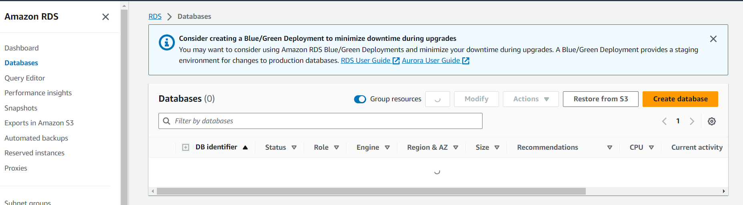Go to next page arrow
743x205 pixels.
692,121
